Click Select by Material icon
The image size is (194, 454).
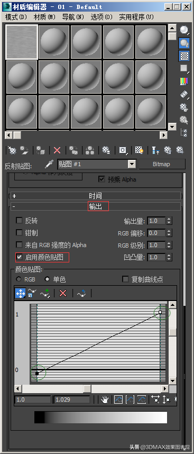[184, 120]
